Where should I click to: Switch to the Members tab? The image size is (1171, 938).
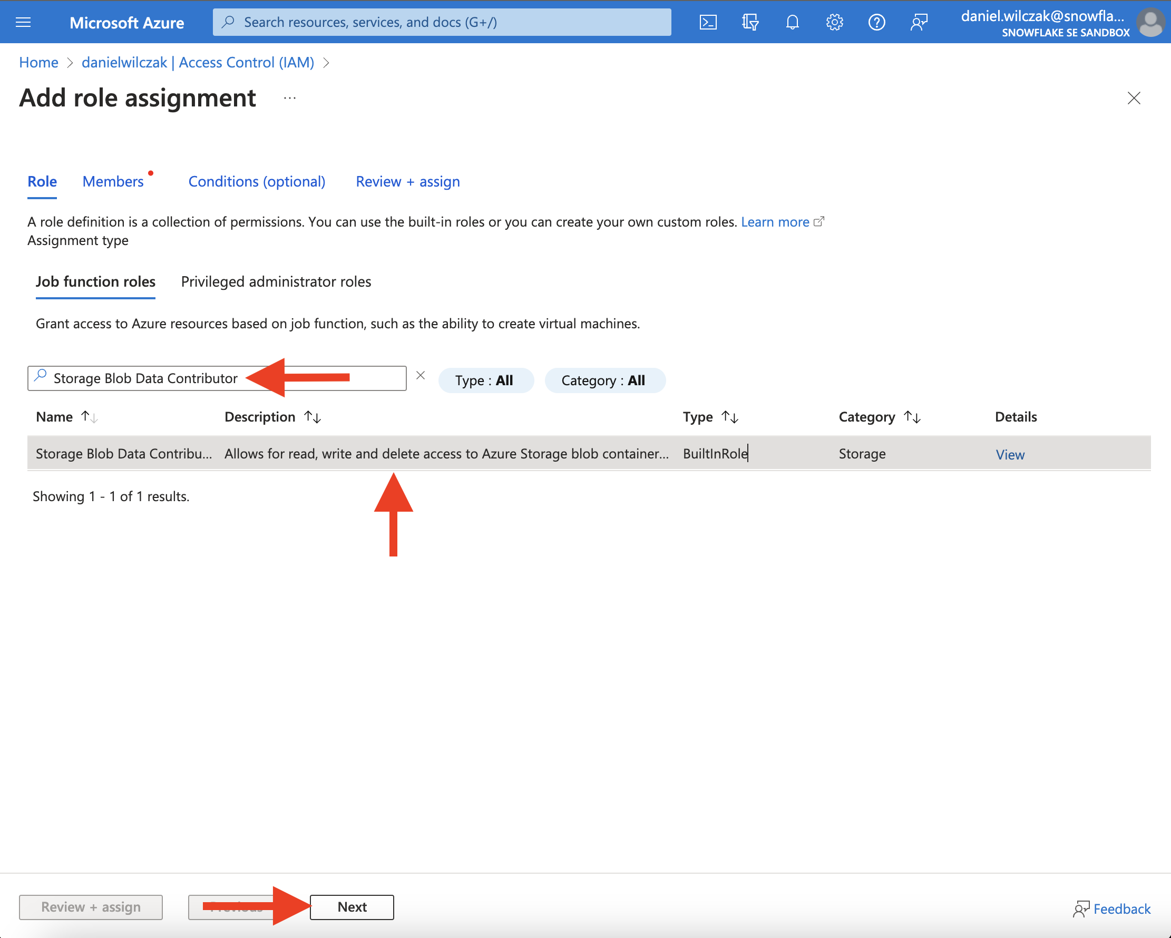(x=113, y=181)
